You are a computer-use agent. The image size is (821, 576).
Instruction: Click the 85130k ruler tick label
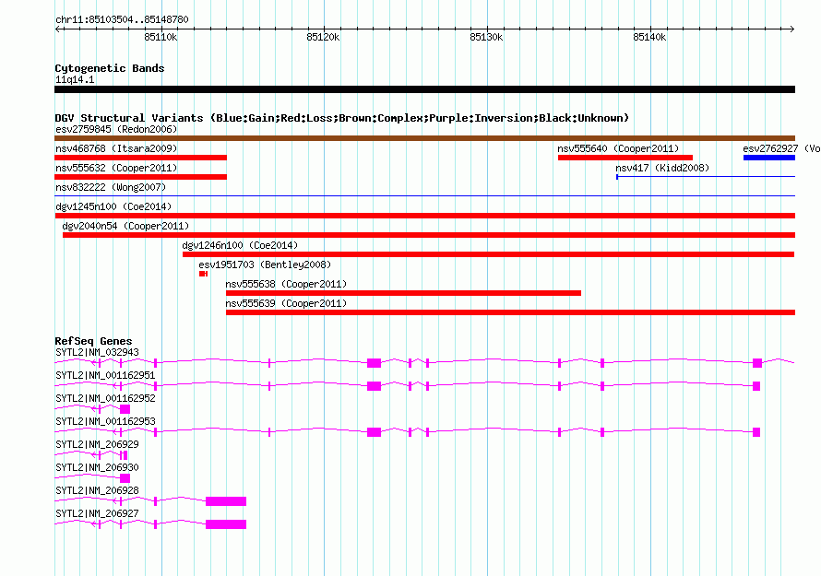(486, 37)
